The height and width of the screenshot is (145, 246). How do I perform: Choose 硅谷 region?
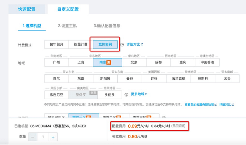(x=154, y=79)
